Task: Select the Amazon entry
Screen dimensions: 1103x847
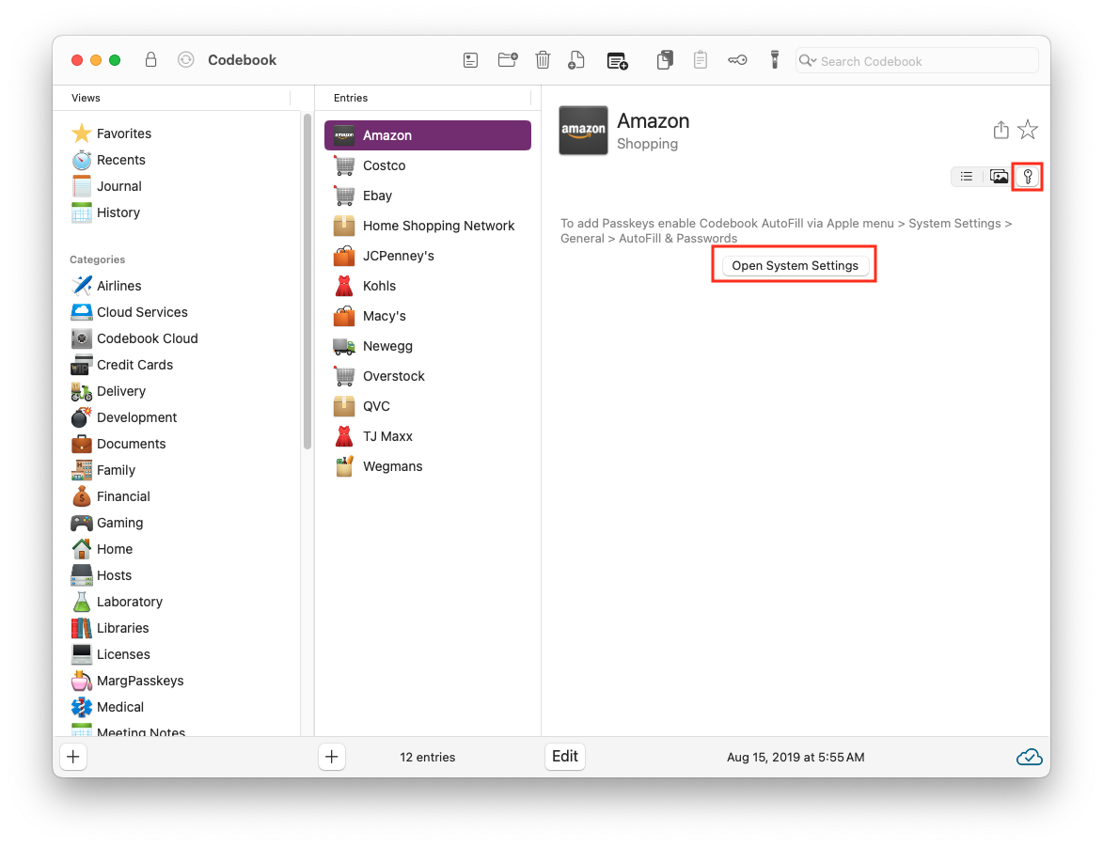Action: tap(428, 135)
